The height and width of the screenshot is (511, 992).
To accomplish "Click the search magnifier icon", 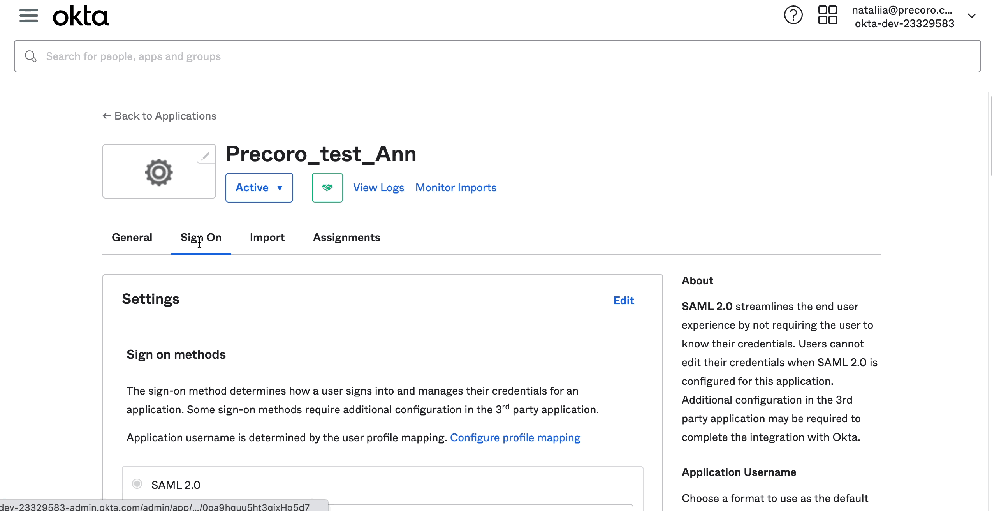I will pyautogui.click(x=31, y=56).
